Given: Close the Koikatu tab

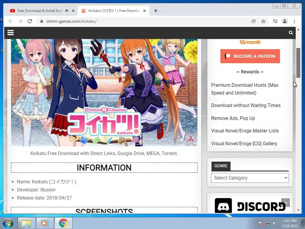Looking at the screenshot, I should 144,11.
